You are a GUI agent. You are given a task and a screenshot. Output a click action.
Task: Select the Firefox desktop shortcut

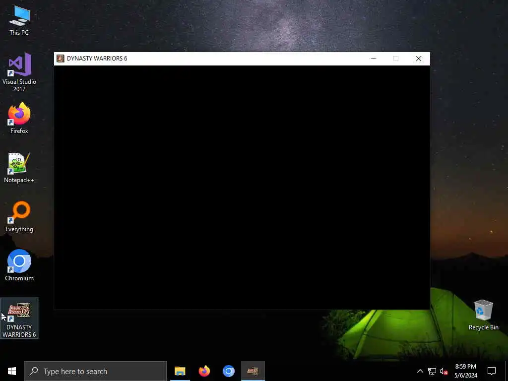click(x=19, y=118)
